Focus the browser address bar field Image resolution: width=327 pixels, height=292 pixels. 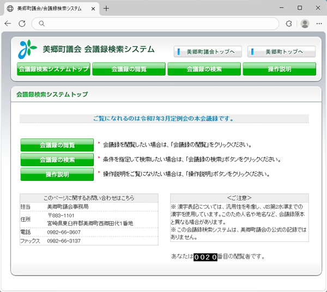(x=155, y=23)
